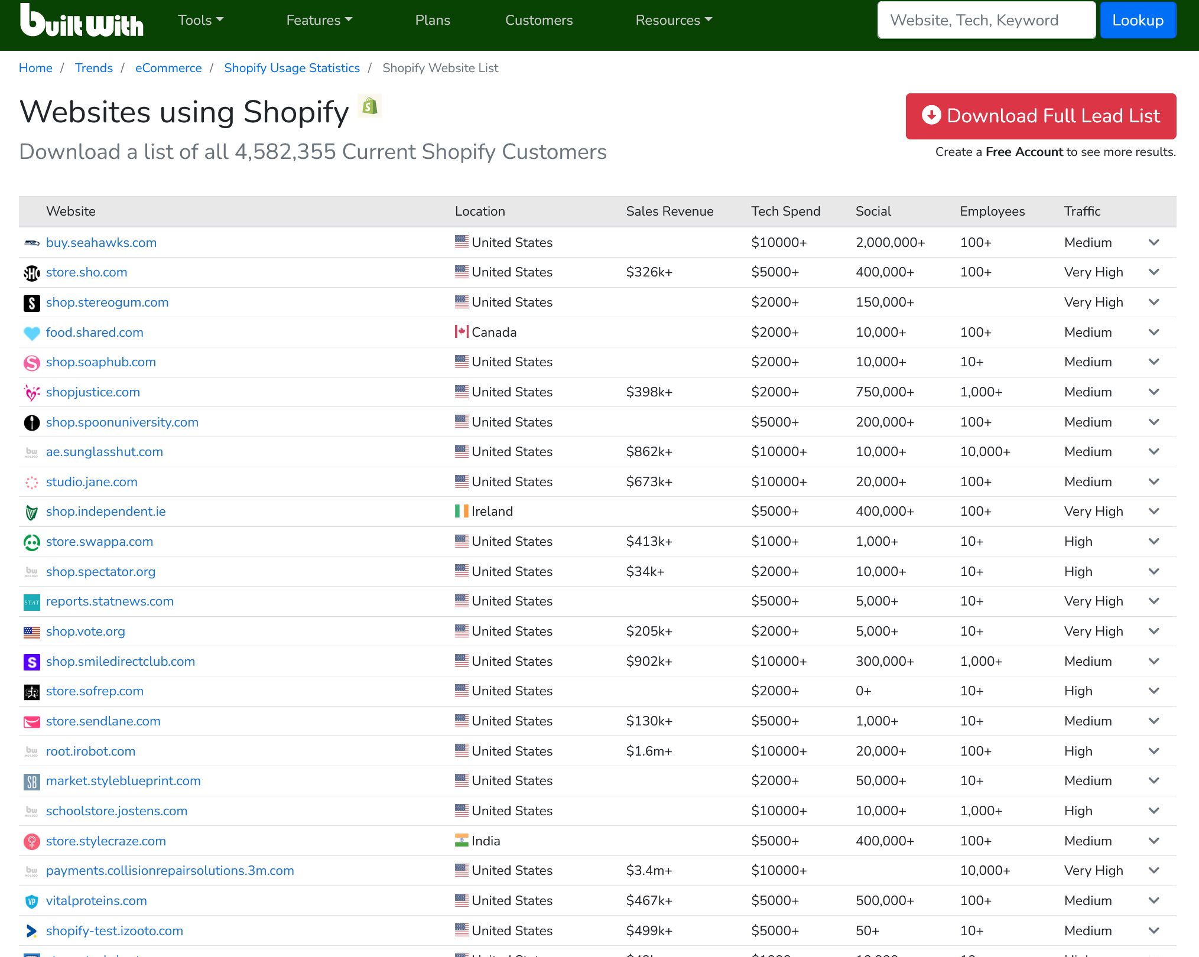Click the heart favicon next to food.shared.com
This screenshot has height=957, width=1199.
coord(31,333)
